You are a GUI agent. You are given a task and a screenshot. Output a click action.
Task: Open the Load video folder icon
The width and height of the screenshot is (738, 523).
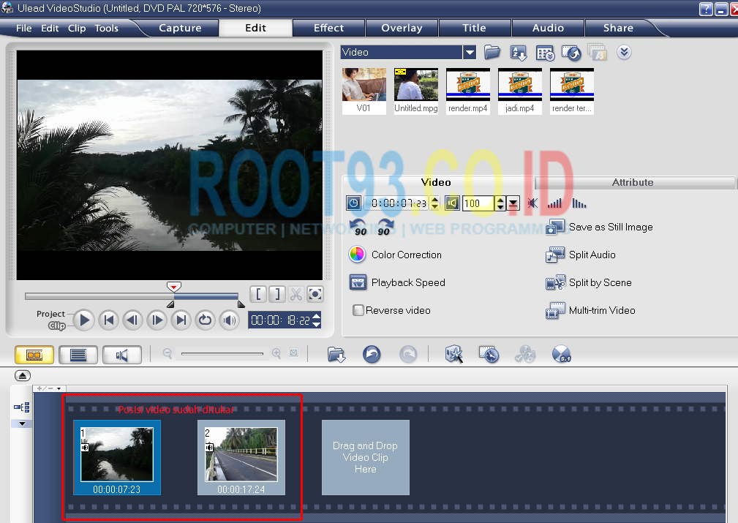(x=492, y=52)
